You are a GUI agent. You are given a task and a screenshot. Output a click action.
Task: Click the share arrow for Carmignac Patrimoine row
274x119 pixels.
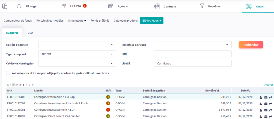tap(271, 97)
